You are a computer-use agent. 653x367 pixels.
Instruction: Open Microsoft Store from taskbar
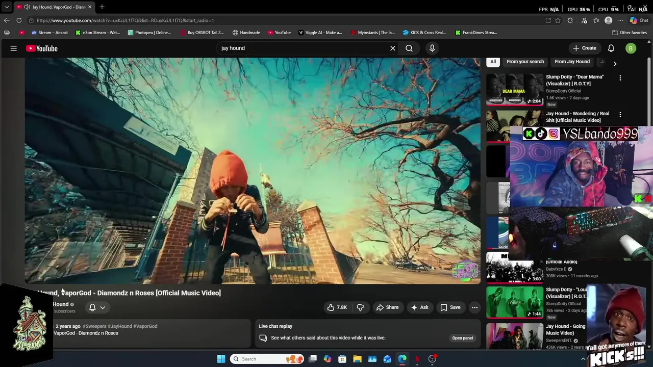pos(342,359)
